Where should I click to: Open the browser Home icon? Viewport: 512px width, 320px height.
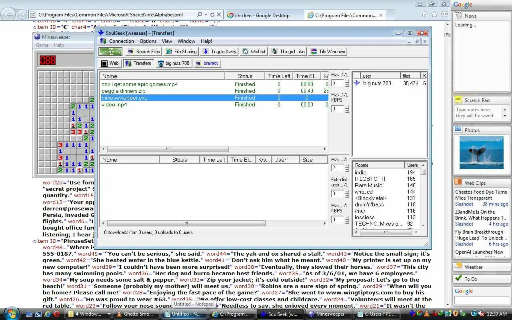[x=425, y=14]
